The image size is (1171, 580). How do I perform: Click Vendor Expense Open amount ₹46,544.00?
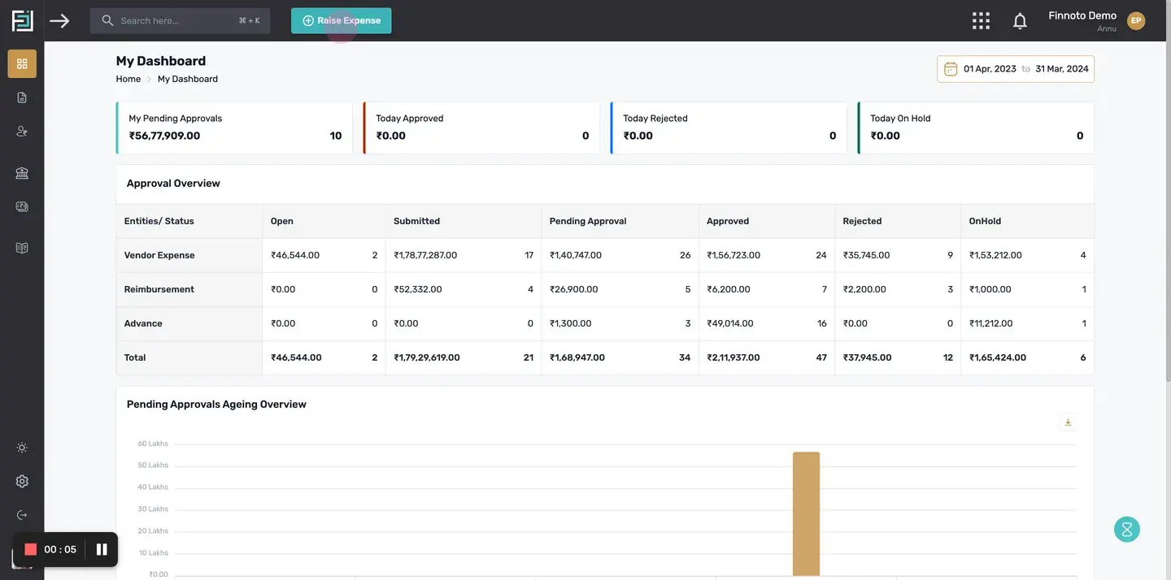pos(295,255)
